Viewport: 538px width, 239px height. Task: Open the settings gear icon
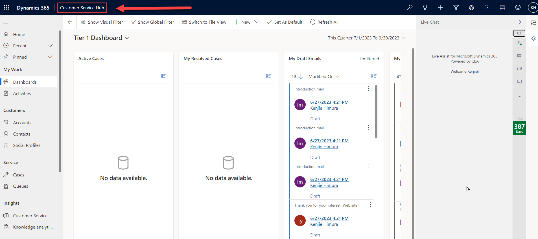(471, 7)
